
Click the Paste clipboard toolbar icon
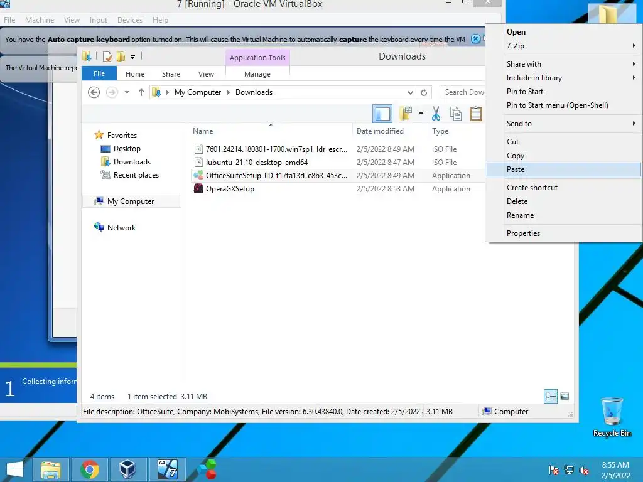(476, 114)
